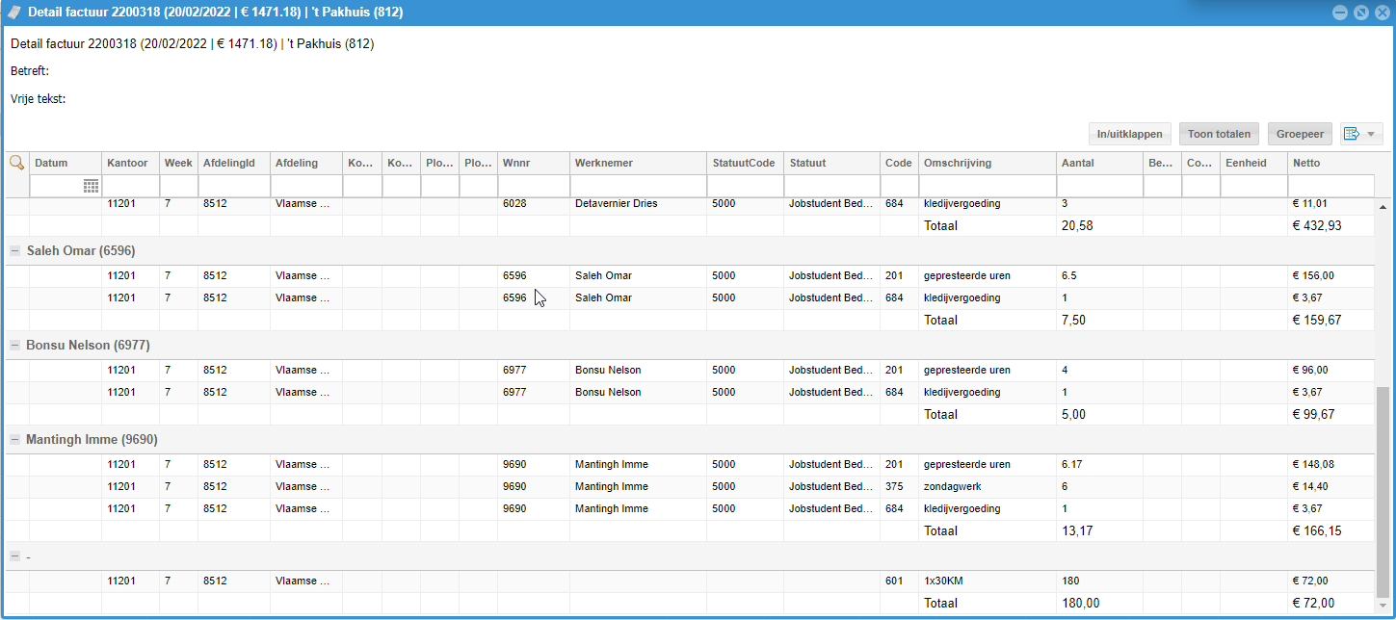Click the Netto filter input field
Viewport: 1396px width, 620px height.
pos(1331,186)
